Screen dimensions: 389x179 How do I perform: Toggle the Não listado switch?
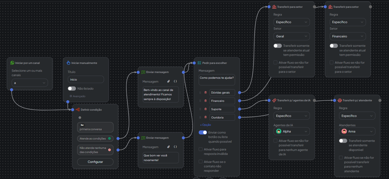(x=72, y=89)
